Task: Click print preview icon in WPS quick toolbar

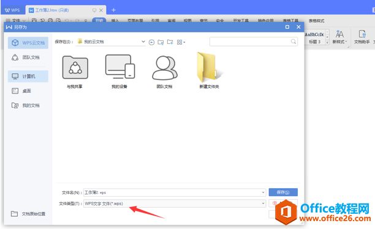Action: [x=58, y=21]
